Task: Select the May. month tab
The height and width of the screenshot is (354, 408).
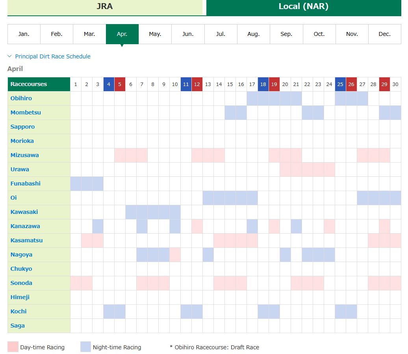Action: click(155, 34)
